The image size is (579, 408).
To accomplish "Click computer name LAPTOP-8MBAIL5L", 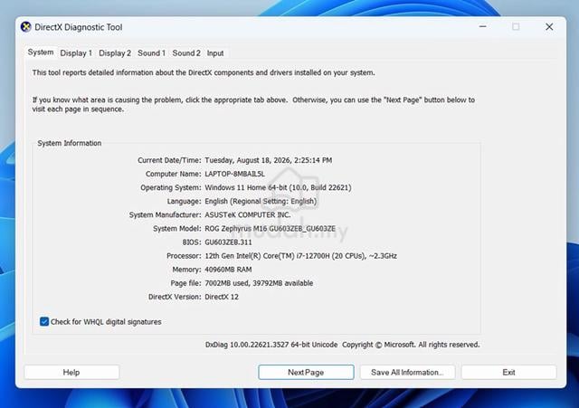I will [x=235, y=174].
